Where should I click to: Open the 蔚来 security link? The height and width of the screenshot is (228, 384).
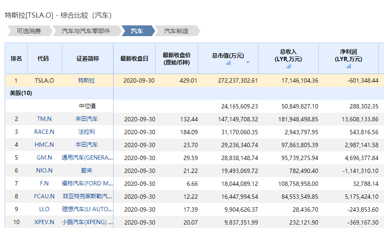86,170
